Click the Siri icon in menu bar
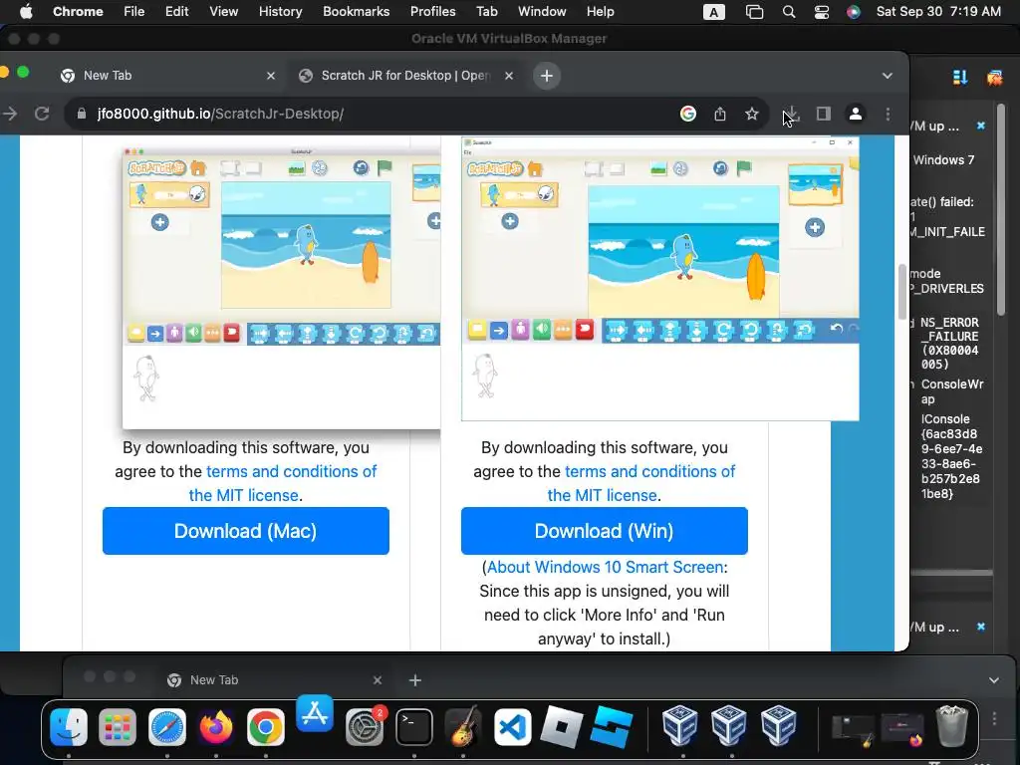 pos(854,12)
